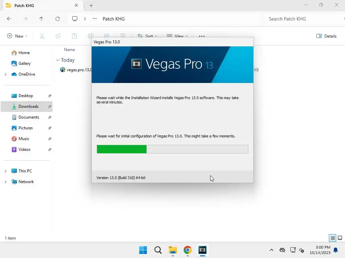The image size is (345, 258).
Task: Open the network display tray icon
Action: point(293,250)
